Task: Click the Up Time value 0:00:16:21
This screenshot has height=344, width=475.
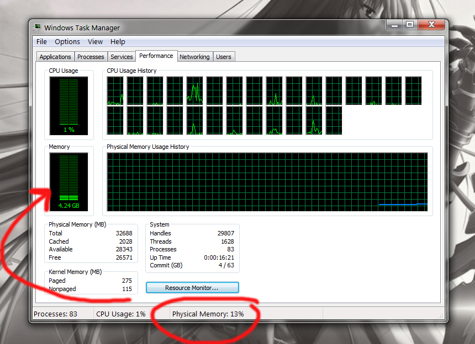Action: click(219, 257)
